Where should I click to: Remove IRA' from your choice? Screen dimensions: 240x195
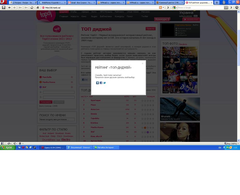tap(72, 87)
